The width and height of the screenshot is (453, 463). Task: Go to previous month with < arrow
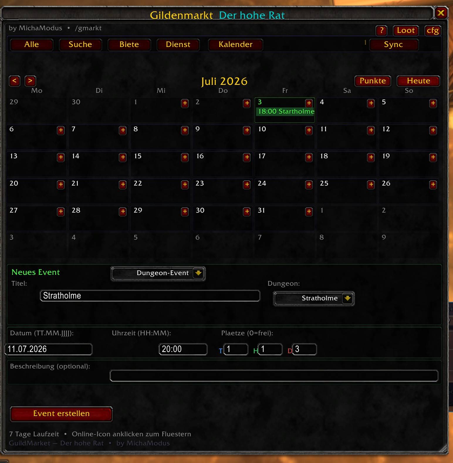tap(15, 81)
